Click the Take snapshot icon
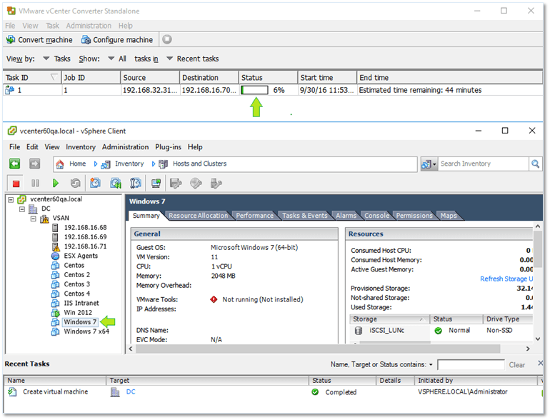 coord(96,183)
